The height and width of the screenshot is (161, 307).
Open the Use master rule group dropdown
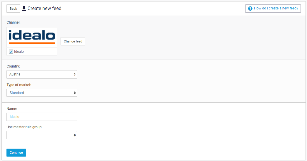(x=41, y=135)
